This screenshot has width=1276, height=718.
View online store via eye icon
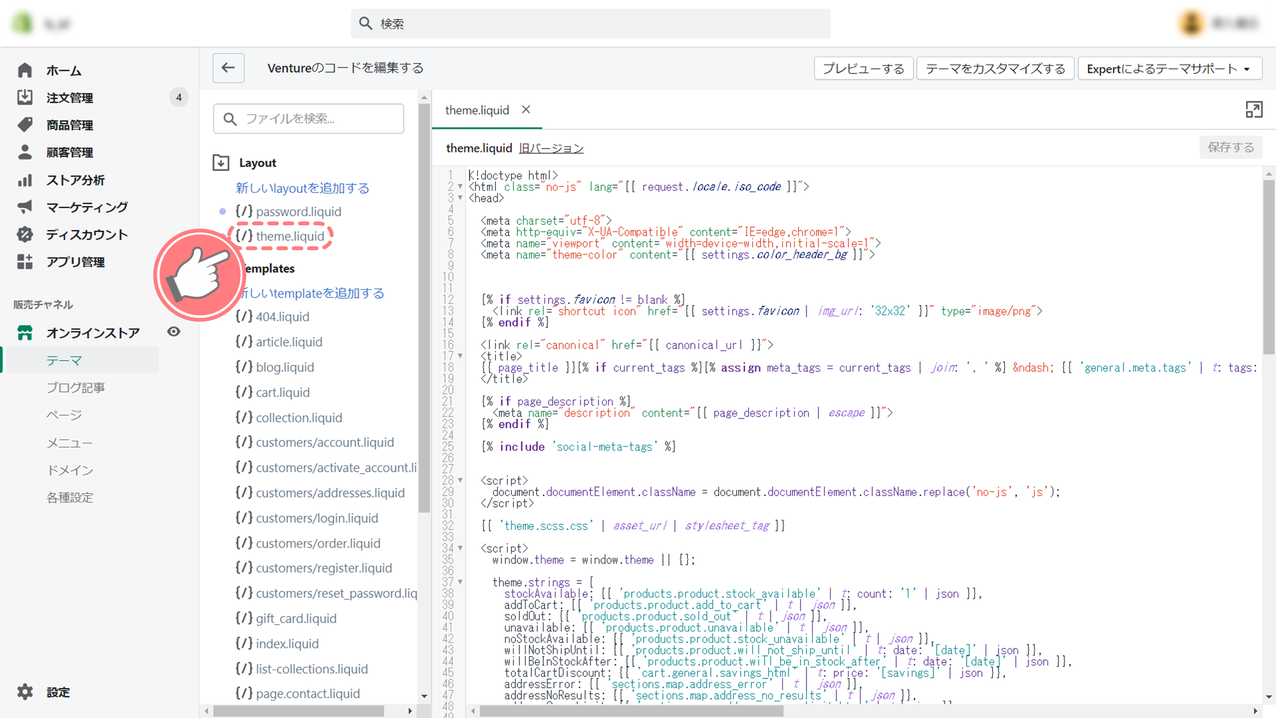click(x=174, y=332)
